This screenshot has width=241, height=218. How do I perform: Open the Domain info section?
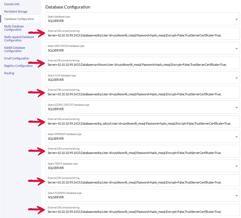point(12,4)
